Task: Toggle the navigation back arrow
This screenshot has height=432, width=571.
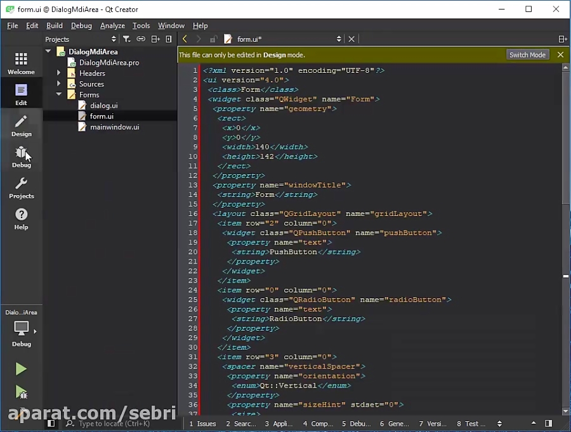Action: [x=184, y=39]
